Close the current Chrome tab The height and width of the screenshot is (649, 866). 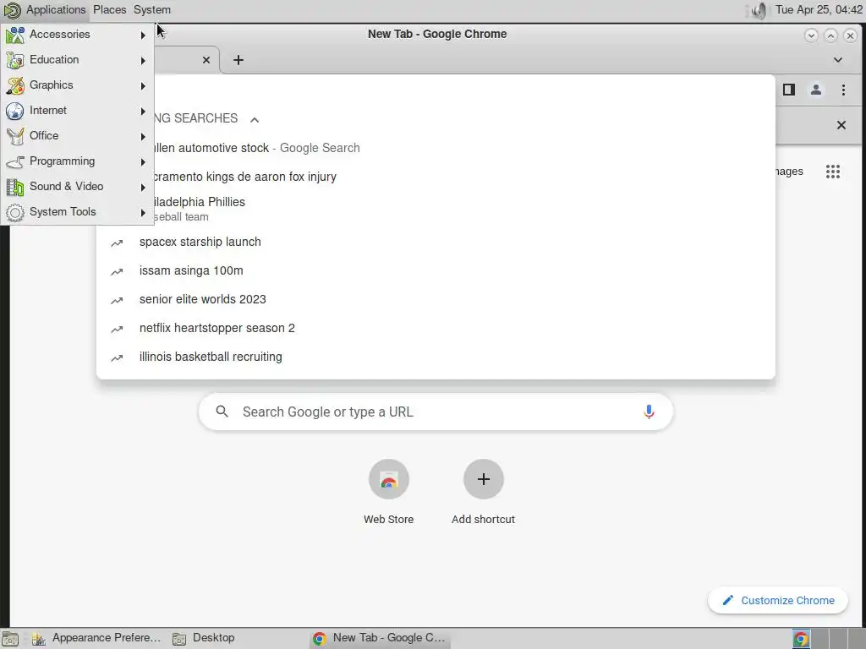[x=206, y=60]
